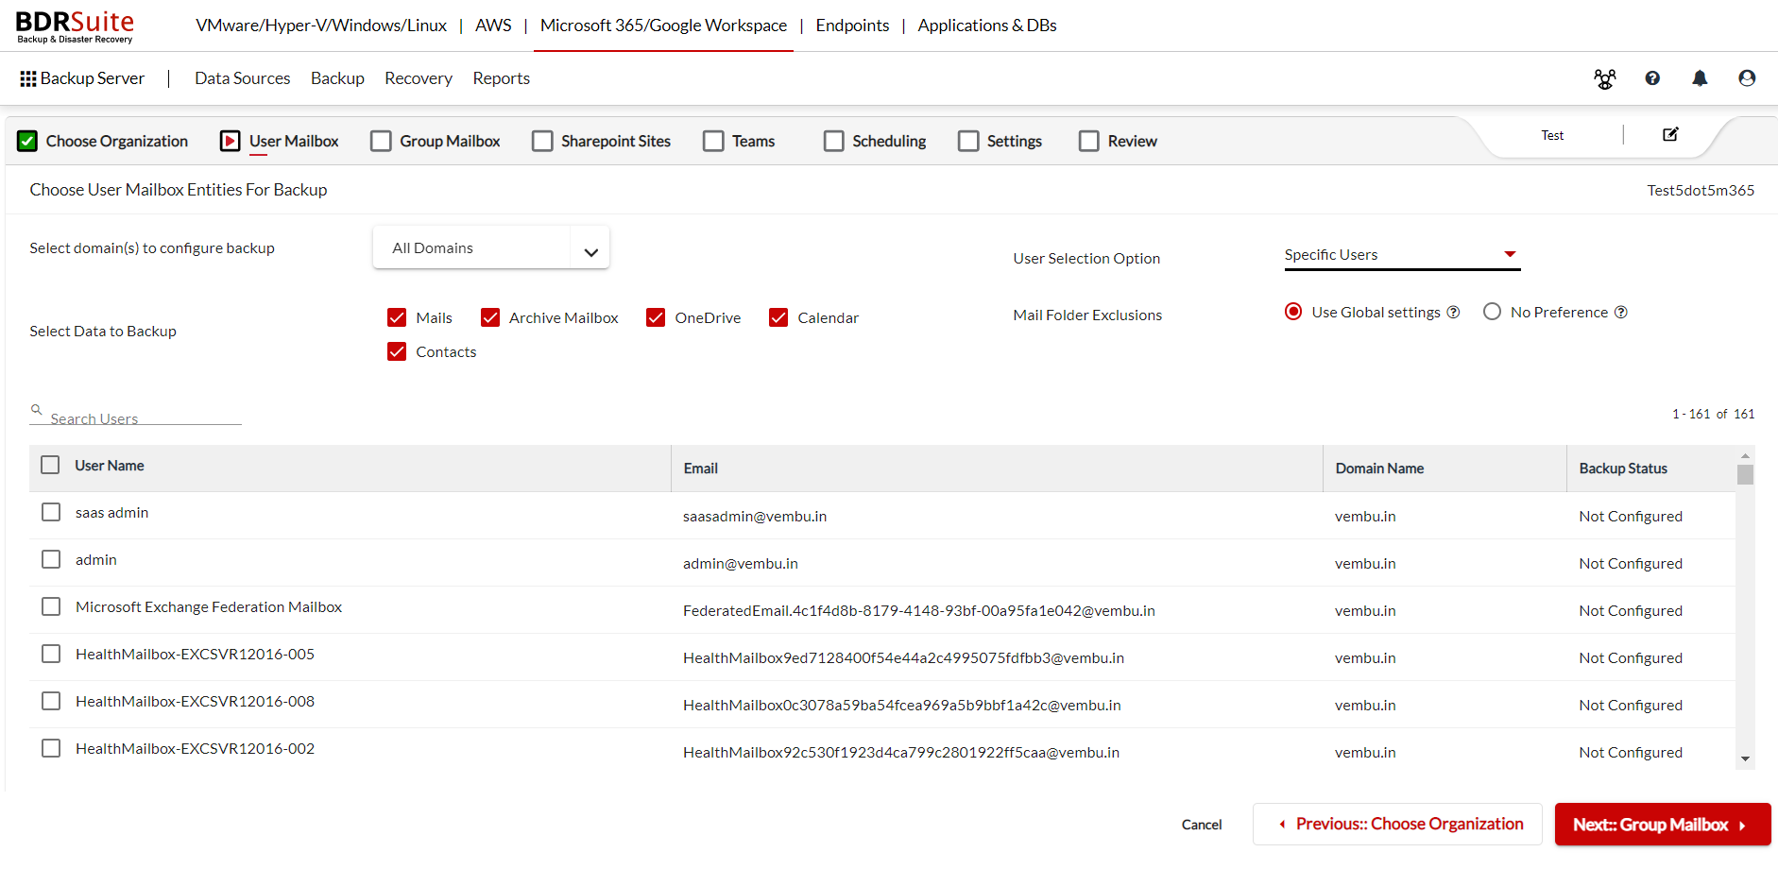Sort by the User Name column header

pos(110,466)
